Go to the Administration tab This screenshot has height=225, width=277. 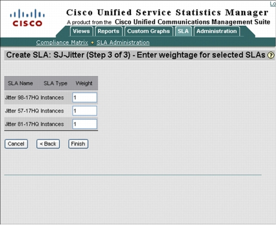point(217,31)
